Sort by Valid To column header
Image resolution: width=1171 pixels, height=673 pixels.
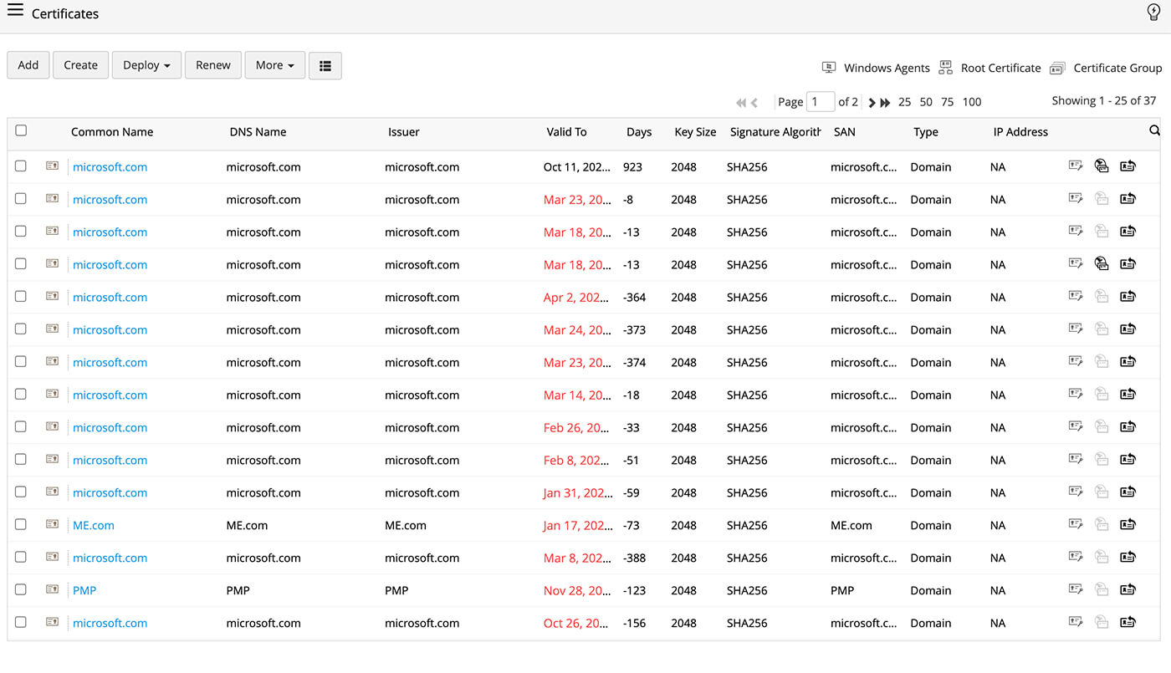point(566,132)
